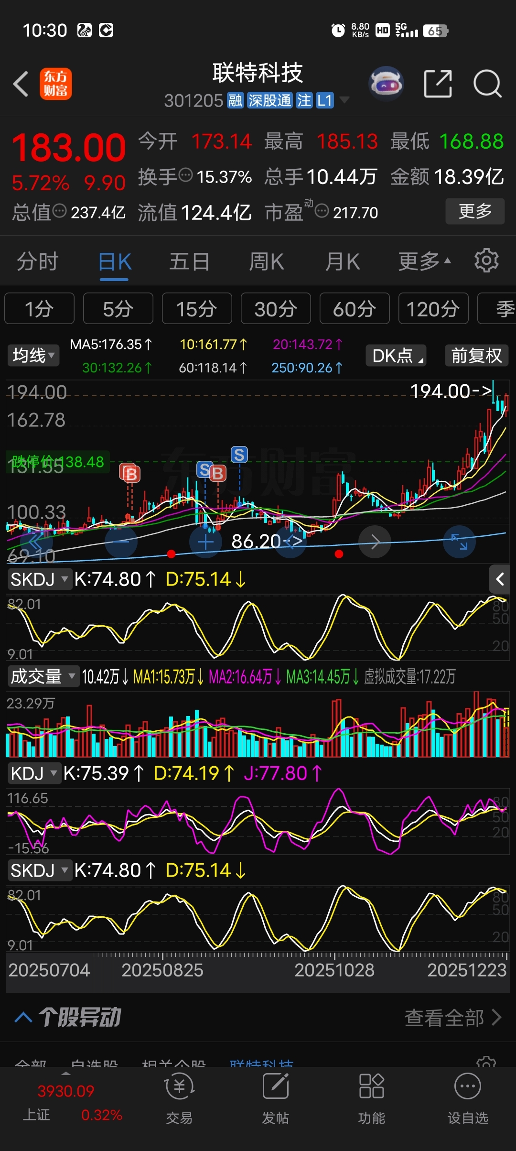Tap the 换手 info icon
The image size is (516, 1151).
pyautogui.click(x=185, y=175)
